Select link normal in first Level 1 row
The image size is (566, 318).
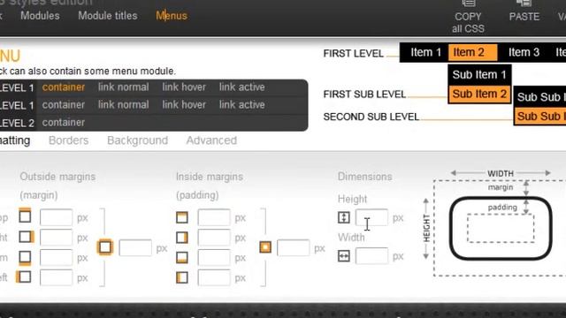[124, 87]
